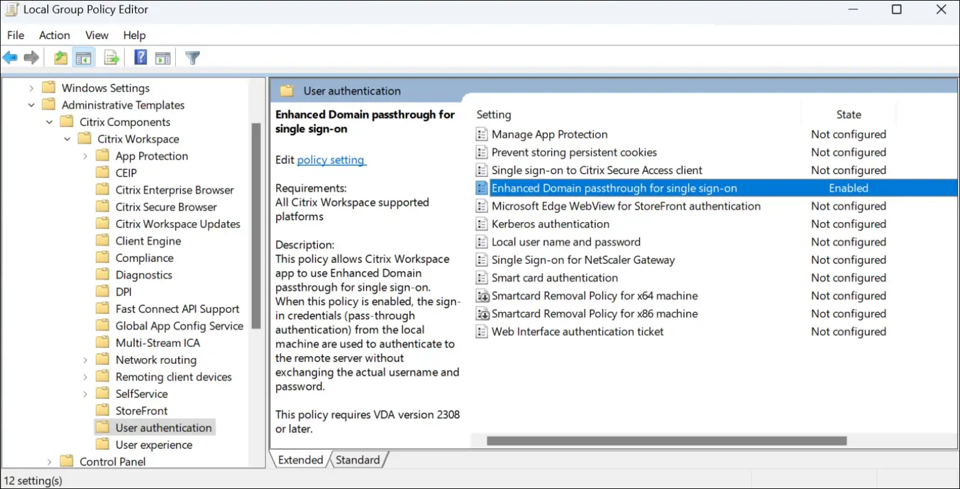Click the Smart card authentication policy icon
The image size is (960, 489).
point(482,278)
